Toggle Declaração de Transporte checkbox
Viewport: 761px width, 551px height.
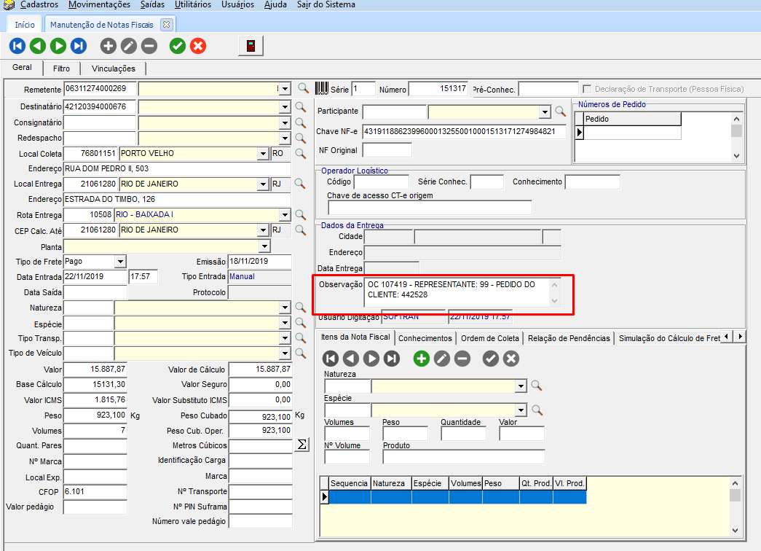[x=587, y=89]
